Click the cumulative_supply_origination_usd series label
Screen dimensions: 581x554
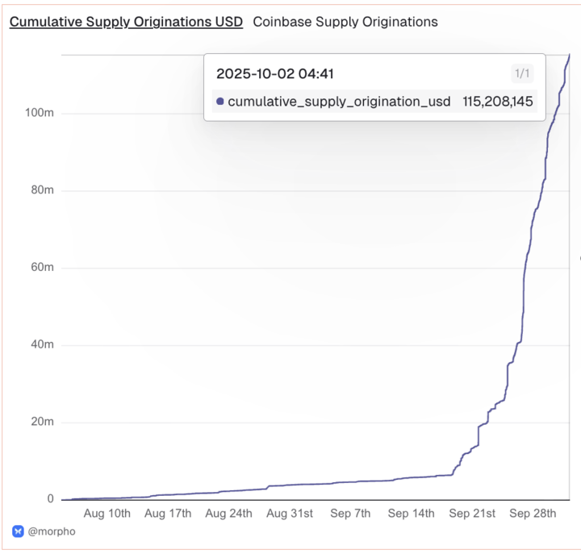[339, 102]
